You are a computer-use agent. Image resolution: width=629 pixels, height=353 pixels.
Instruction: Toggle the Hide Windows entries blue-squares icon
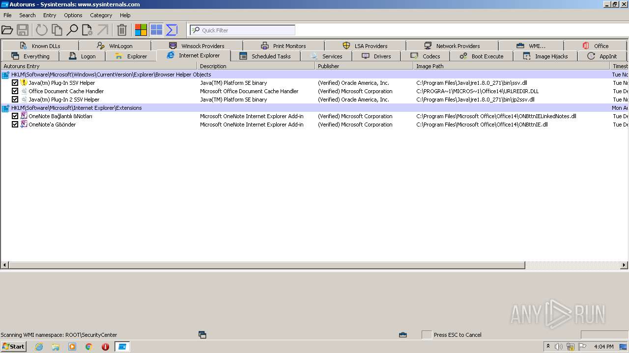point(156,30)
